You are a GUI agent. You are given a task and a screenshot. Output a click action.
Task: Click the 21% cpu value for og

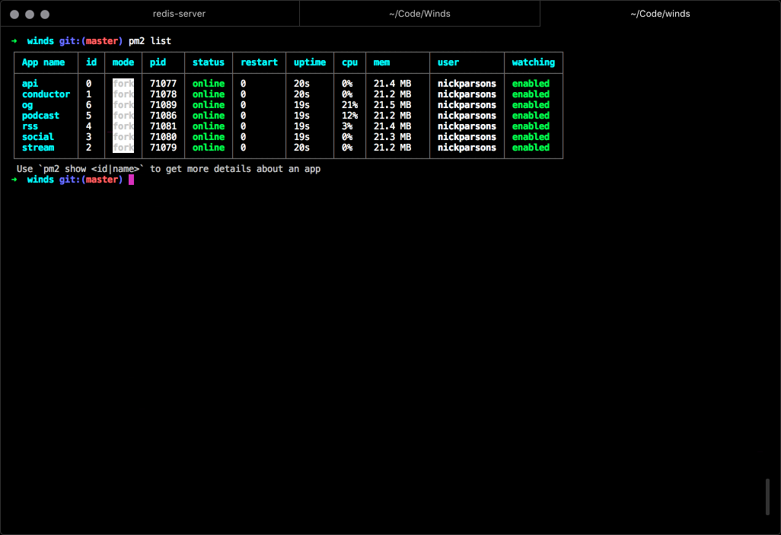[349, 105]
